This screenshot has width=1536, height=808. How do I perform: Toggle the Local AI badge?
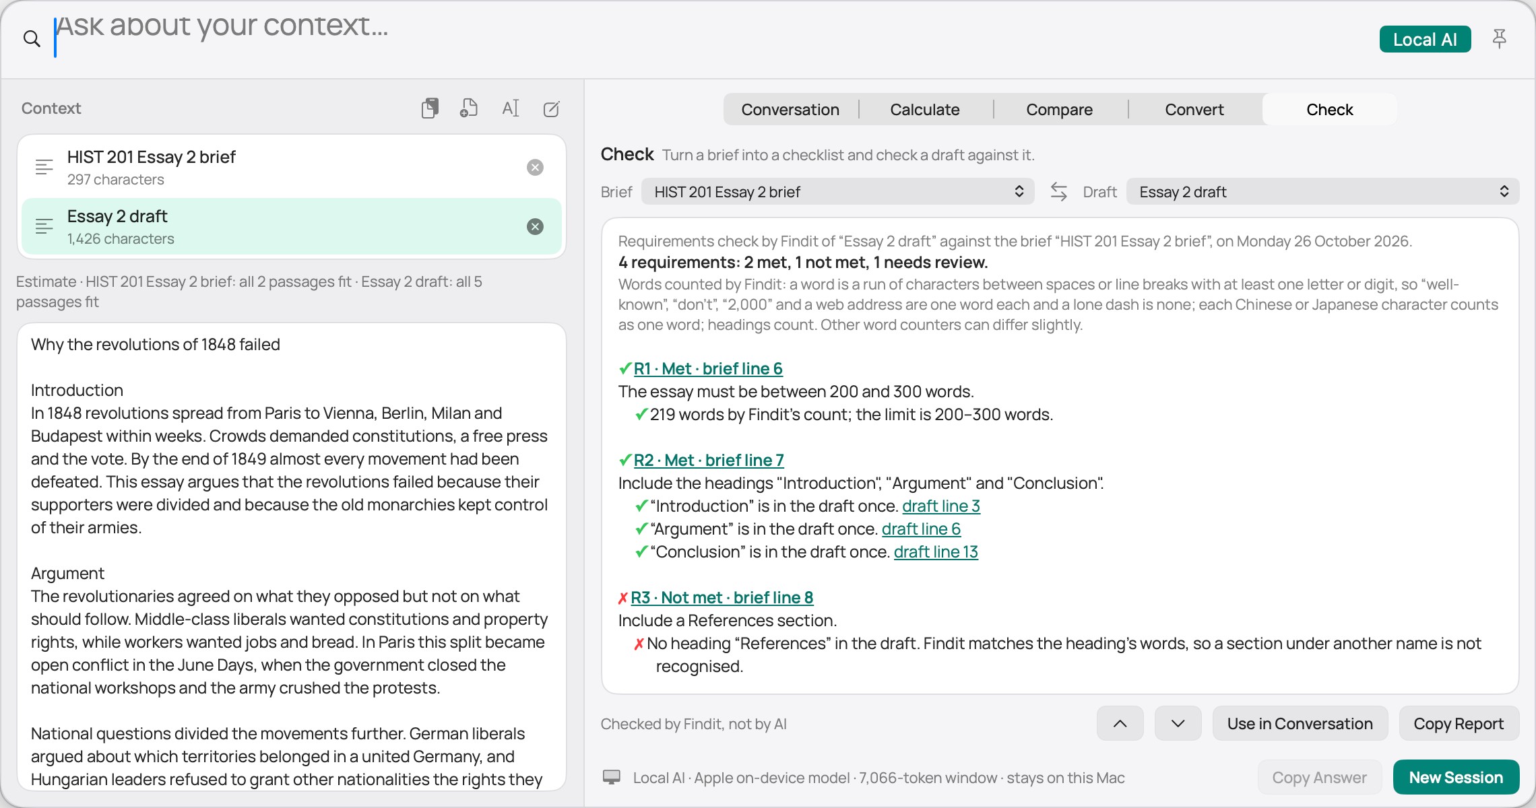(x=1425, y=39)
